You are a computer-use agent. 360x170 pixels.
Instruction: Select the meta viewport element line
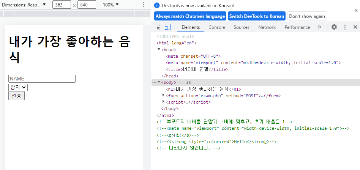(253, 63)
